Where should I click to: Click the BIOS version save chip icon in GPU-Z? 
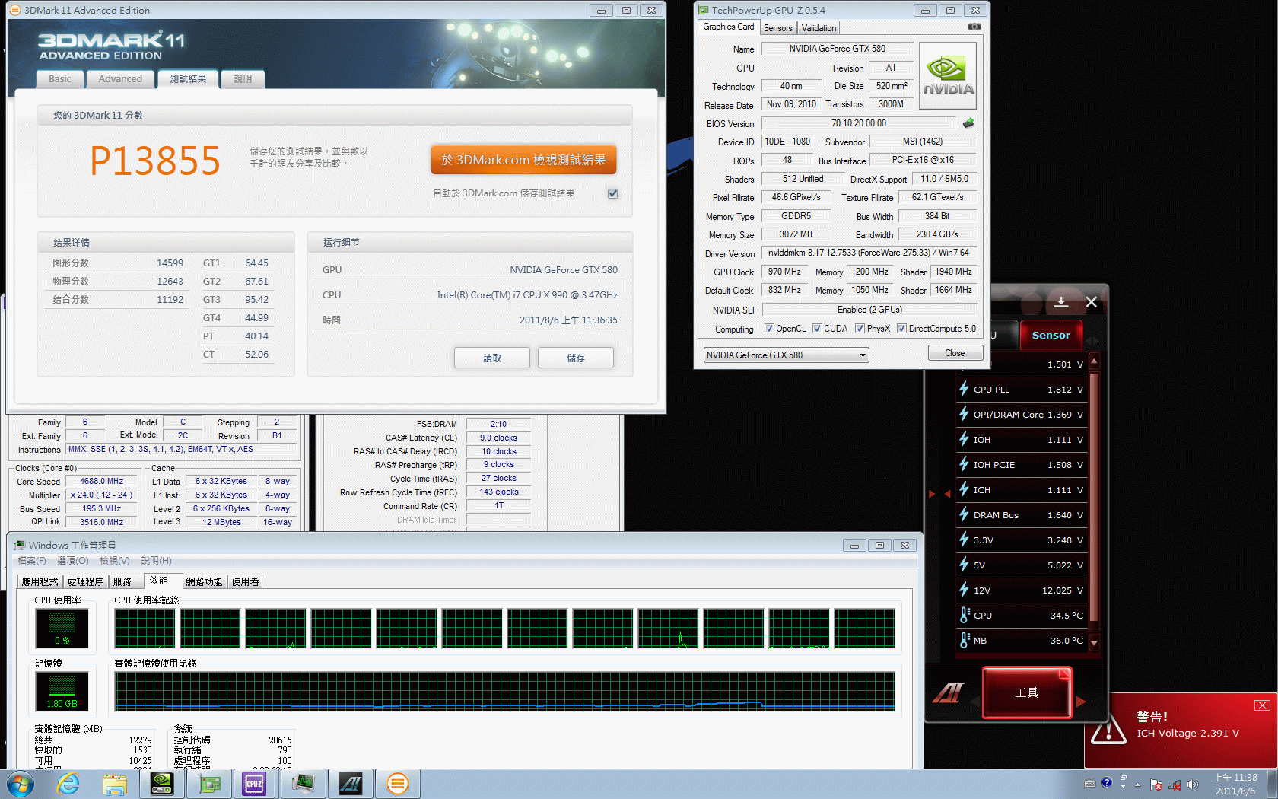pos(968,123)
